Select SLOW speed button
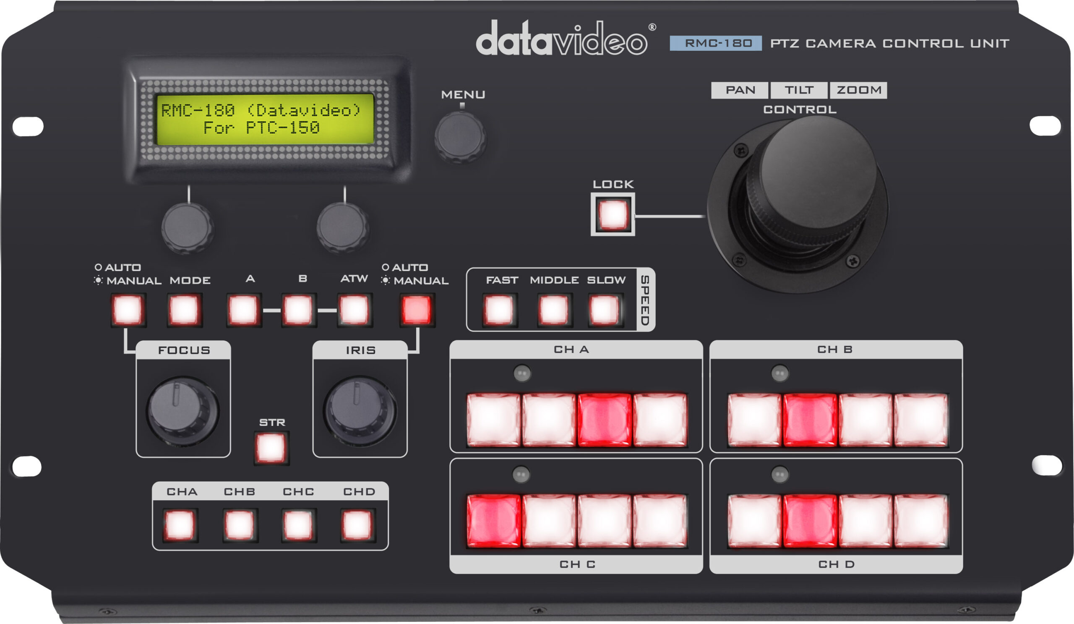This screenshot has width=1074, height=624. [x=605, y=310]
